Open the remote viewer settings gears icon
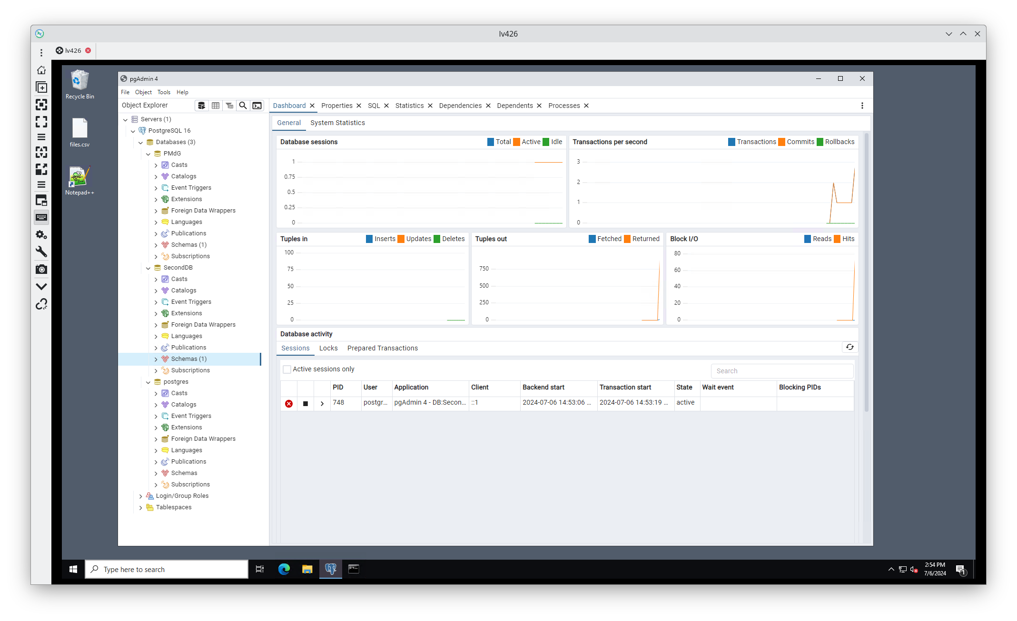 [x=41, y=234]
